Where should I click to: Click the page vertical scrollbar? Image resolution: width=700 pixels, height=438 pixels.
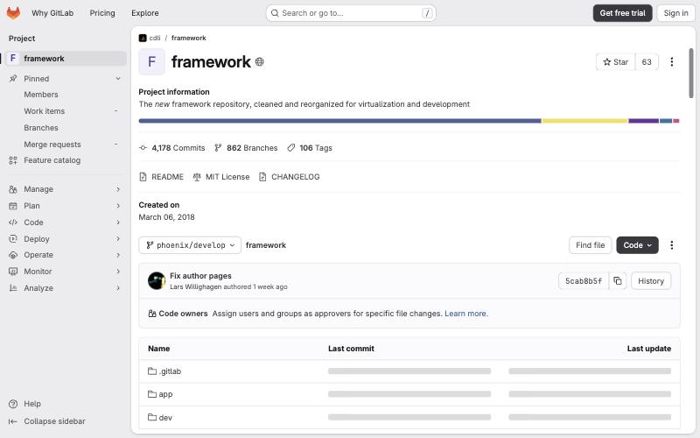[x=691, y=73]
